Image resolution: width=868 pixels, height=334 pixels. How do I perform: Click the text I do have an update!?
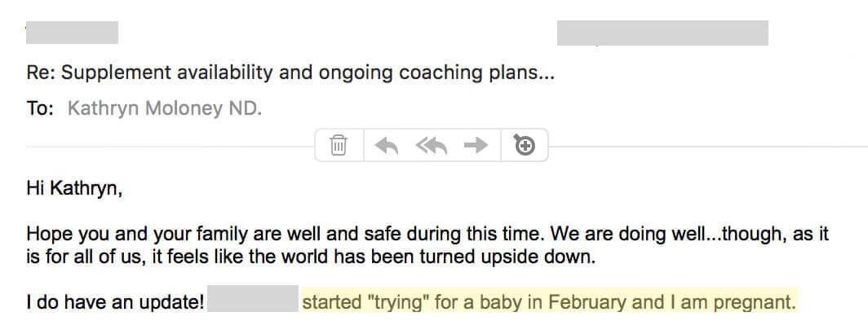(116, 302)
